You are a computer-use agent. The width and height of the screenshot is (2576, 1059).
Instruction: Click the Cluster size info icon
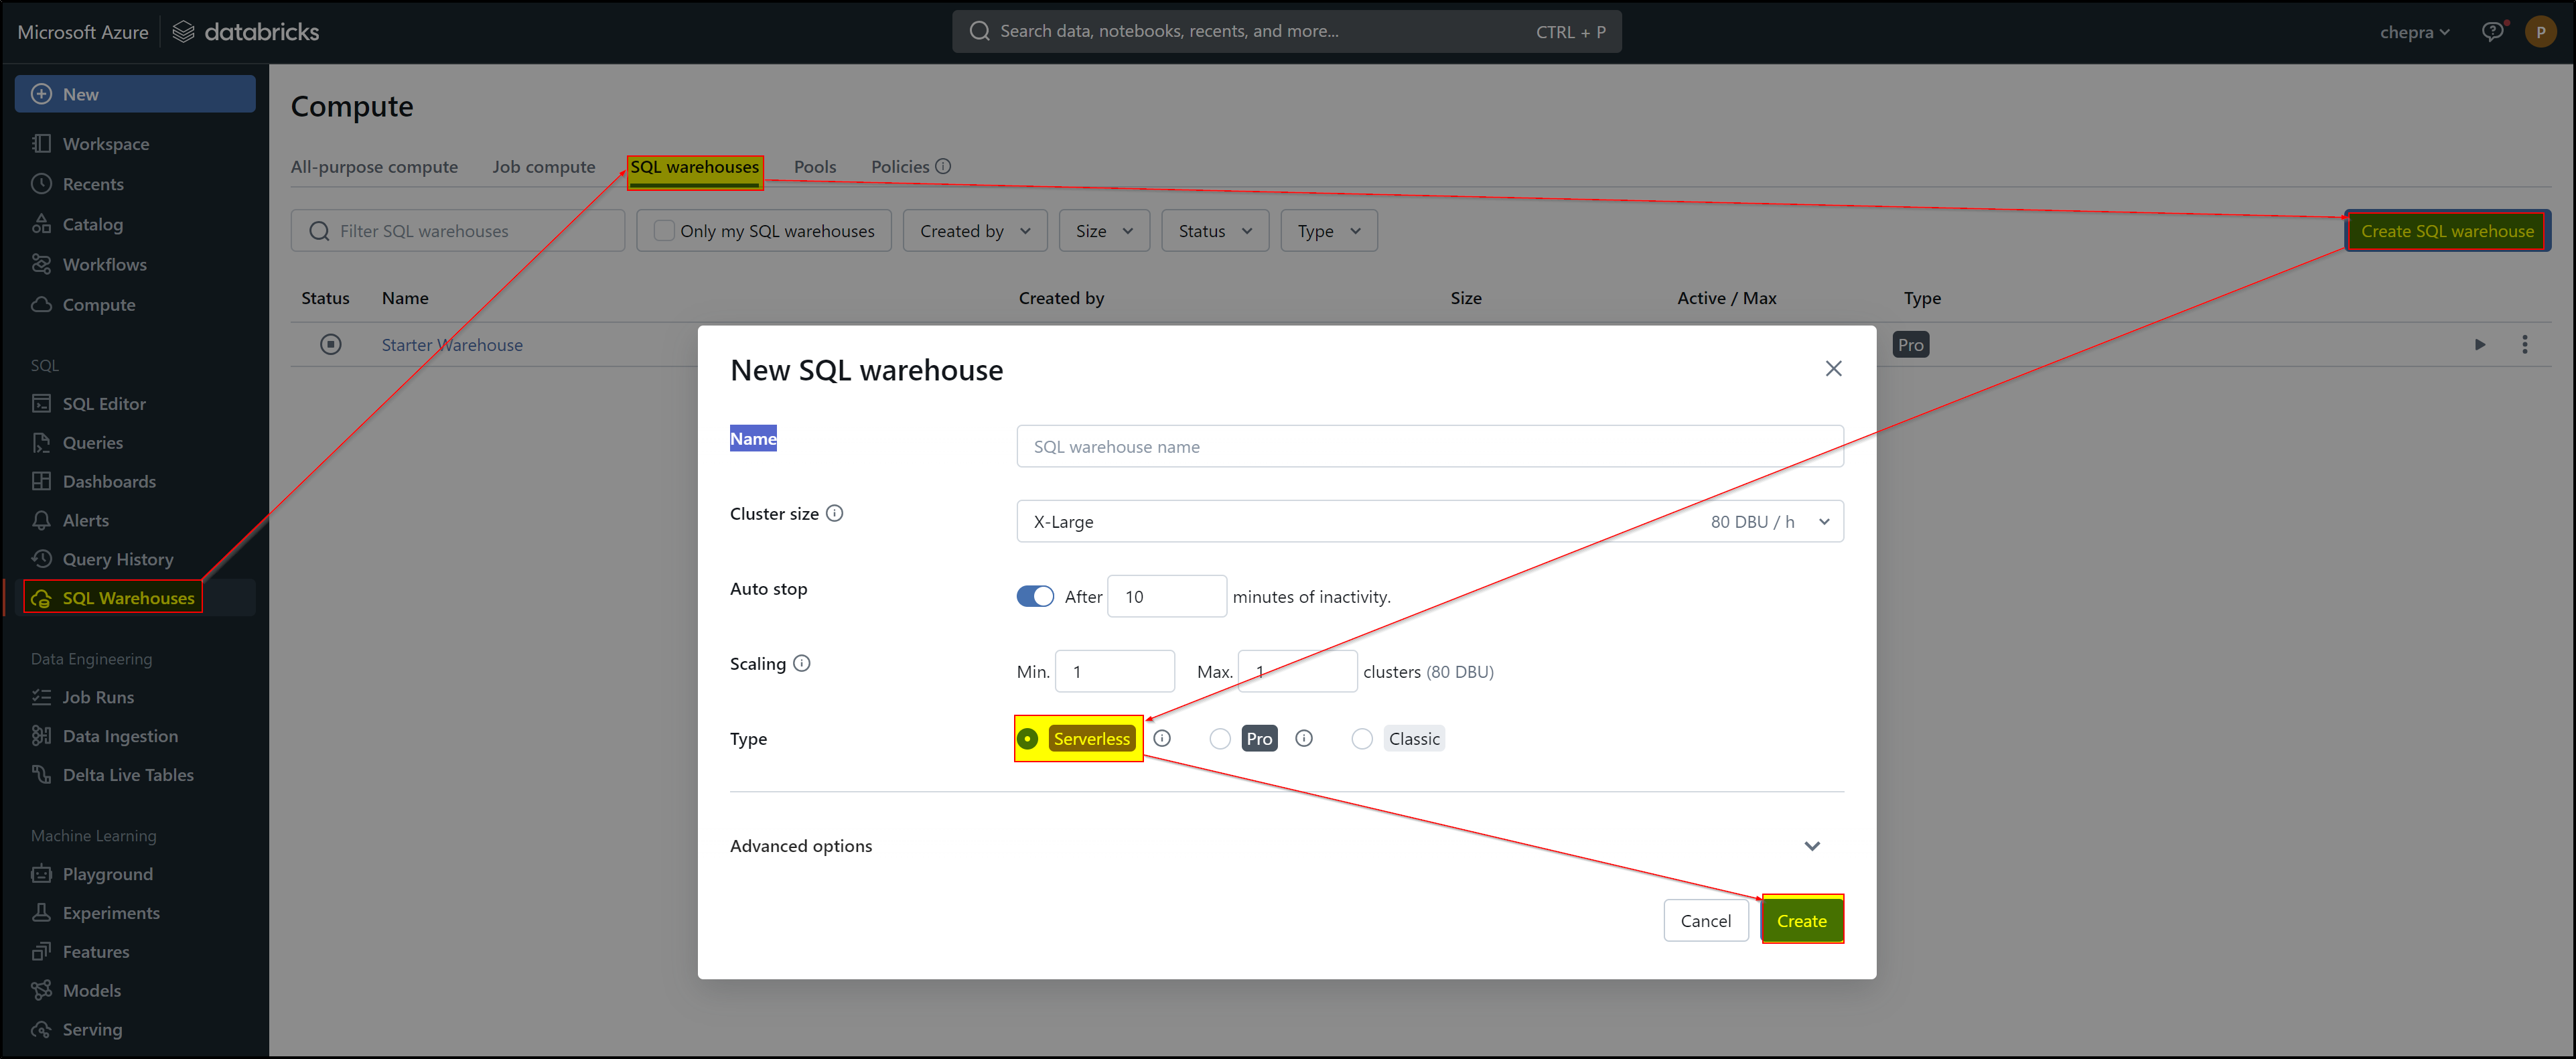835,513
